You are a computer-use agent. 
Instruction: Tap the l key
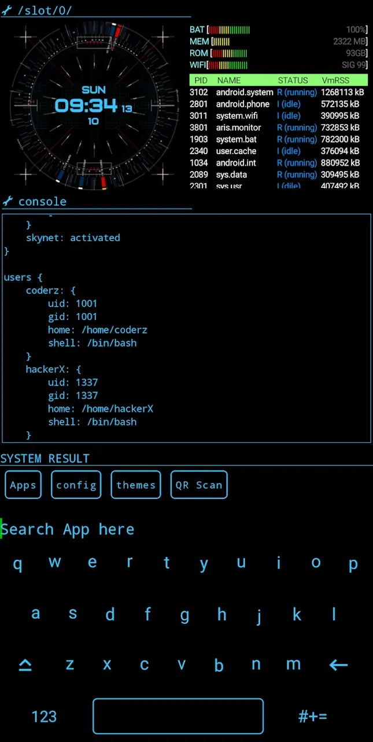tap(334, 613)
